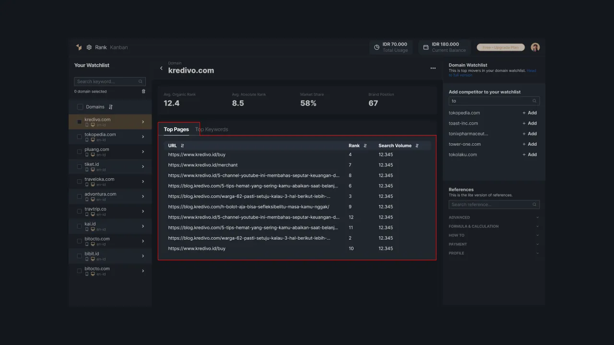Viewport: 614px width, 345px height.
Task: Focus the Search reference input
Action: pos(494,205)
